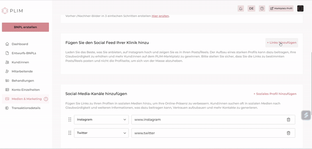Grab the Instagram row drag handle
The width and height of the screenshot is (312, 149).
pos(70,120)
